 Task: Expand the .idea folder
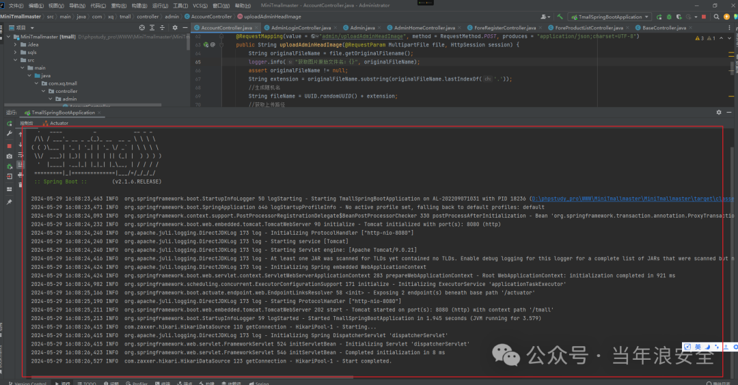pyautogui.click(x=16, y=44)
